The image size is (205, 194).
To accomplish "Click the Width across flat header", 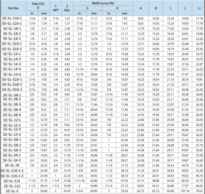I will [x=103, y=3].
